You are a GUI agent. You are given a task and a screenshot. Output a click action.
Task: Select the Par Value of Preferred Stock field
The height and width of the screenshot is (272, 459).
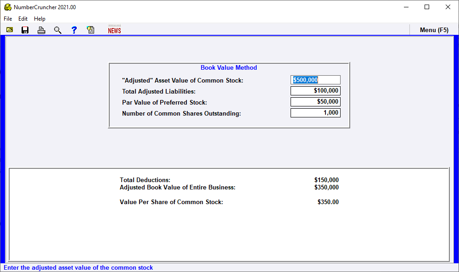(x=316, y=102)
